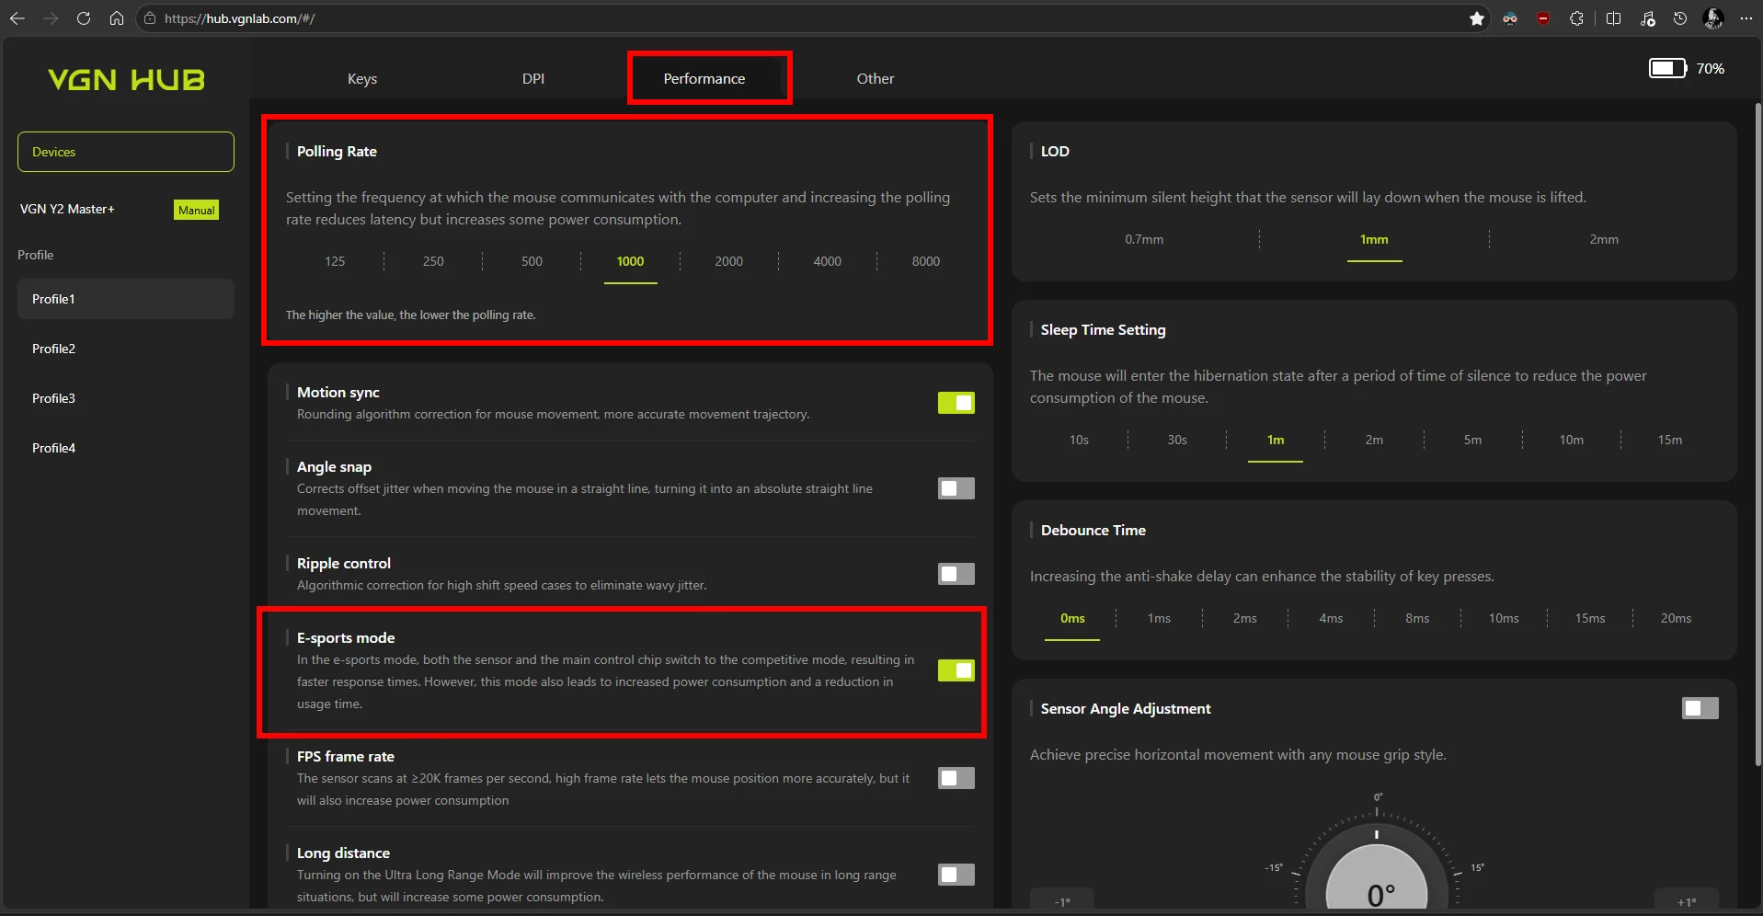This screenshot has width=1763, height=916.
Task: Click the page vertical scrollbar
Action: pyautogui.click(x=1758, y=432)
